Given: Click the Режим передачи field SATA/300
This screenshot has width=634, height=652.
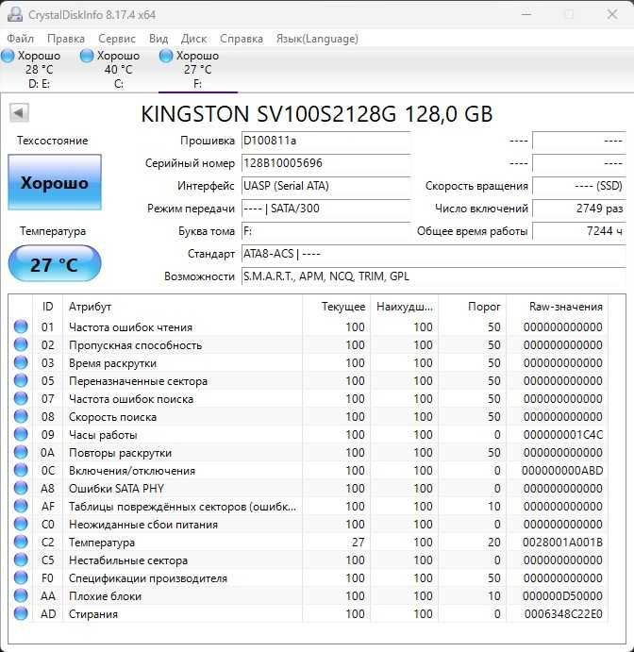Looking at the screenshot, I should pos(325,209).
